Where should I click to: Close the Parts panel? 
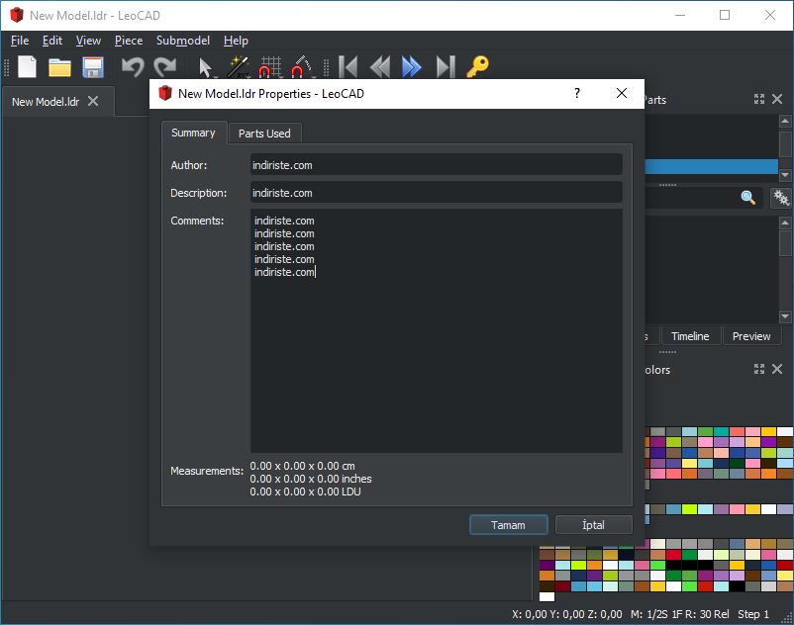[x=777, y=99]
